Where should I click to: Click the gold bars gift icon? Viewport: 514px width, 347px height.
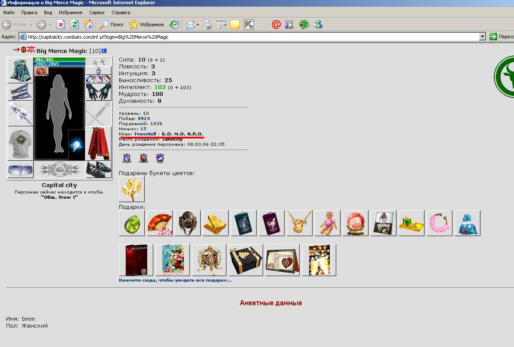coord(215,223)
